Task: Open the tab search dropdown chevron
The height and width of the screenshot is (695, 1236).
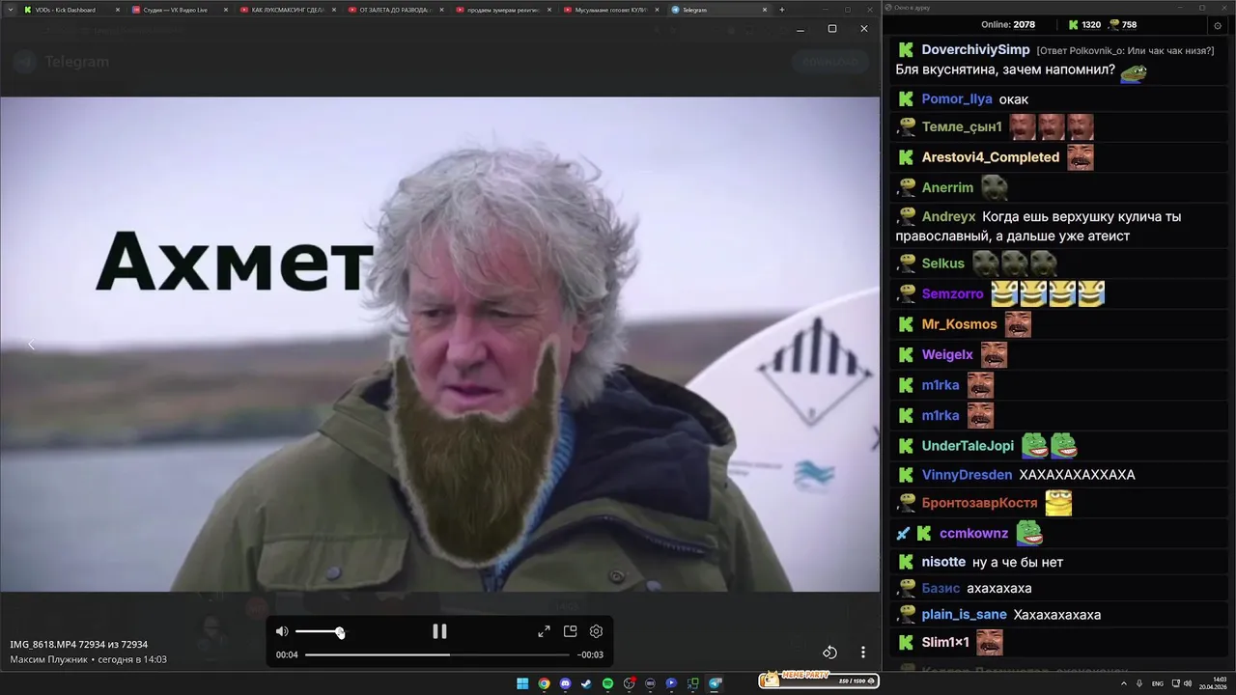Action: (9, 10)
